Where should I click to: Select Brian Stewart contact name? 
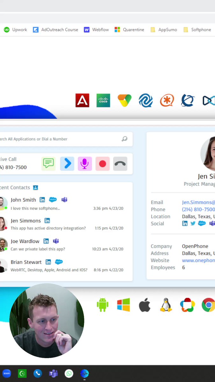coord(26,262)
